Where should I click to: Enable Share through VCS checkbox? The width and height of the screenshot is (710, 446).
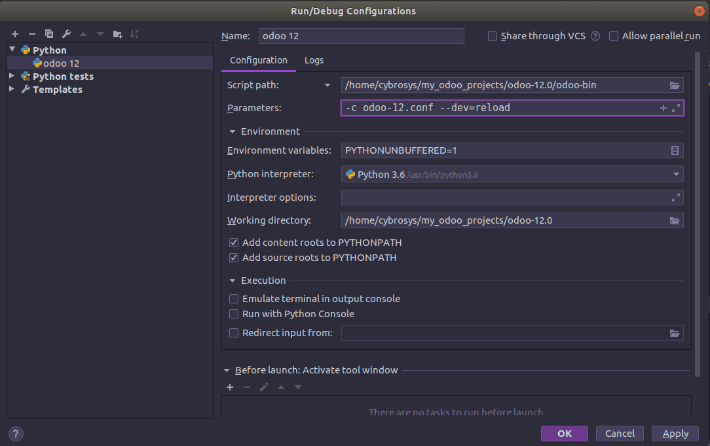click(492, 36)
